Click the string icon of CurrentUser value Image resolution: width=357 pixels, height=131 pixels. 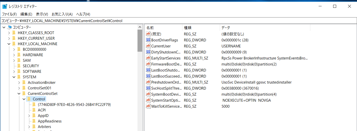pyautogui.click(x=148, y=46)
